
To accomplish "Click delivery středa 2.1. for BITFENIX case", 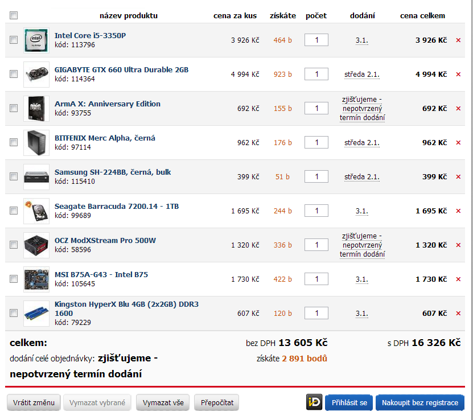I will pyautogui.click(x=362, y=143).
